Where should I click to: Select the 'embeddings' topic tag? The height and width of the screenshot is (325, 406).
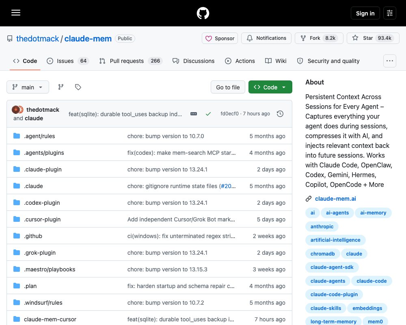tap(367, 308)
